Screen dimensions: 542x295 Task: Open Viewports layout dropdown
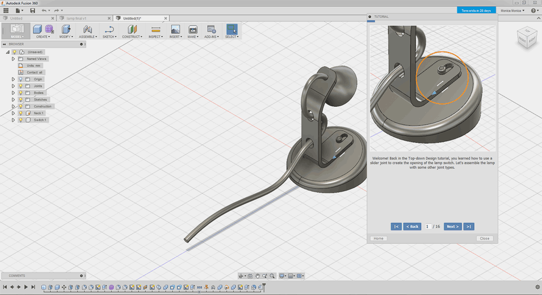pos(300,276)
